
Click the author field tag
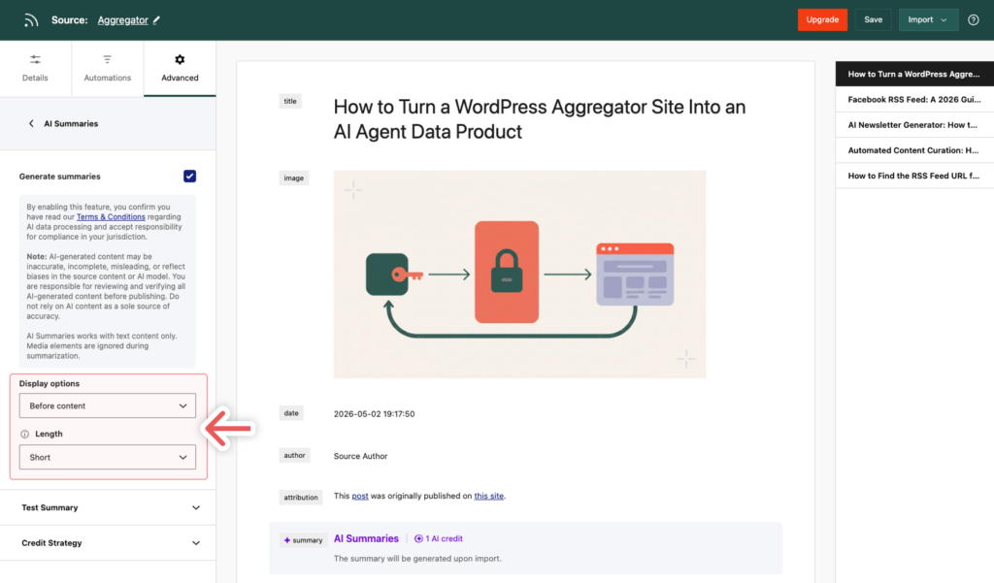(x=294, y=456)
